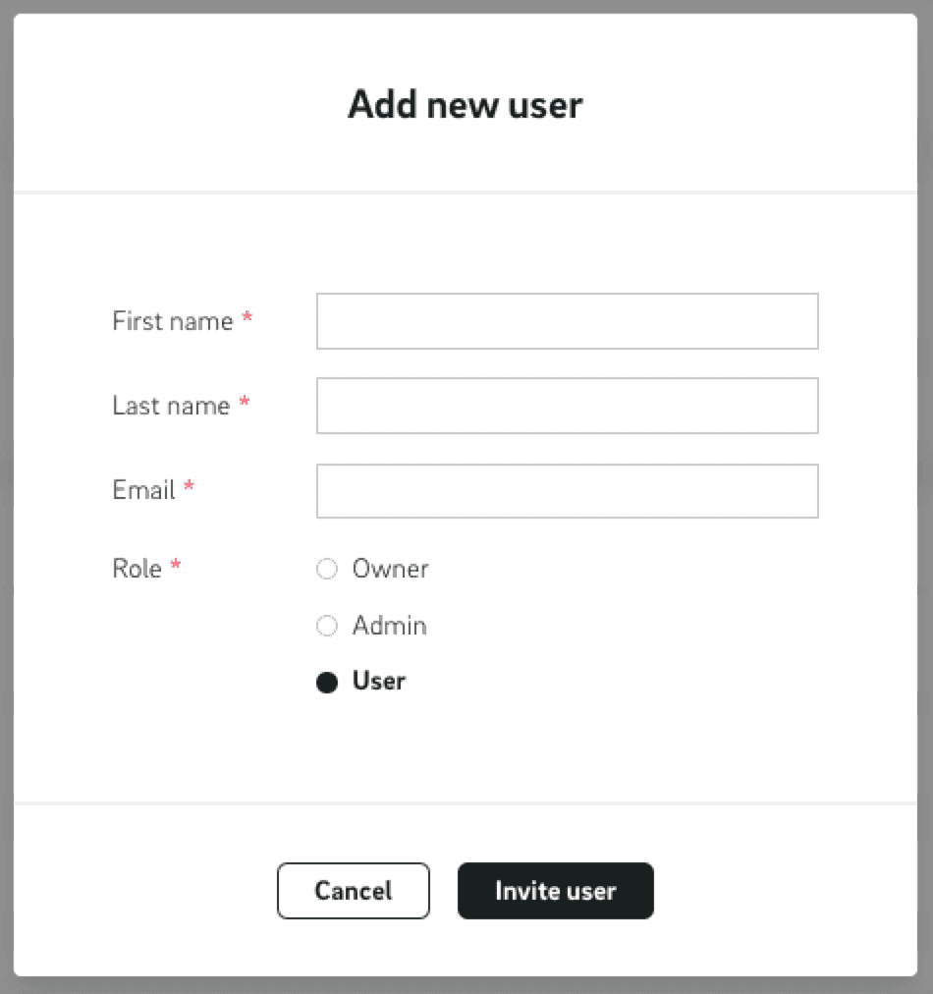This screenshot has height=994, width=933.
Task: Click the "Last name" field label
Action: pyautogui.click(x=171, y=406)
